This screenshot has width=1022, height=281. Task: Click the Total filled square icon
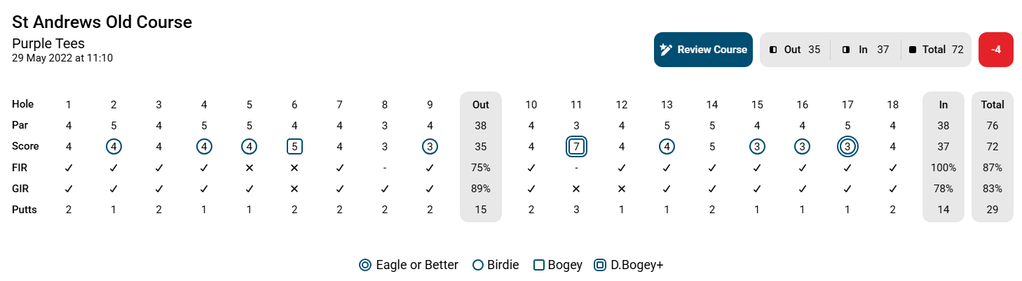[x=912, y=50]
